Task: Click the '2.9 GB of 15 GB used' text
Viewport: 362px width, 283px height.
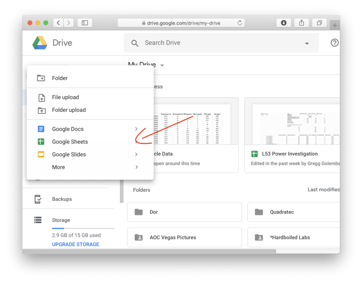Action: 76,235
